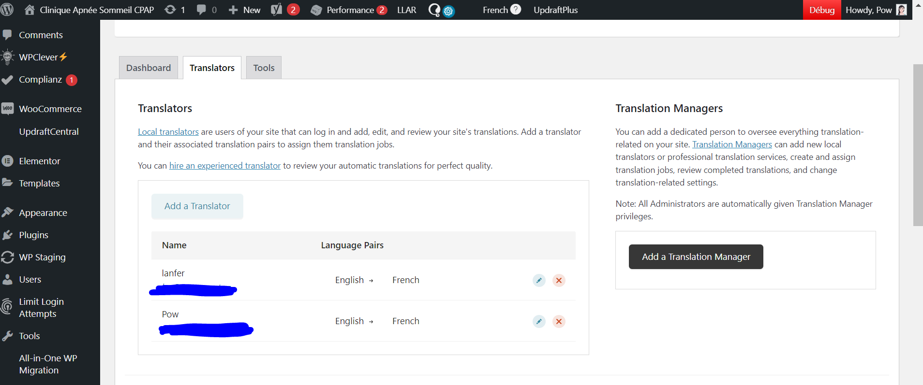923x385 pixels.
Task: Expand the New content dropdown in admin bar
Action: (x=245, y=10)
